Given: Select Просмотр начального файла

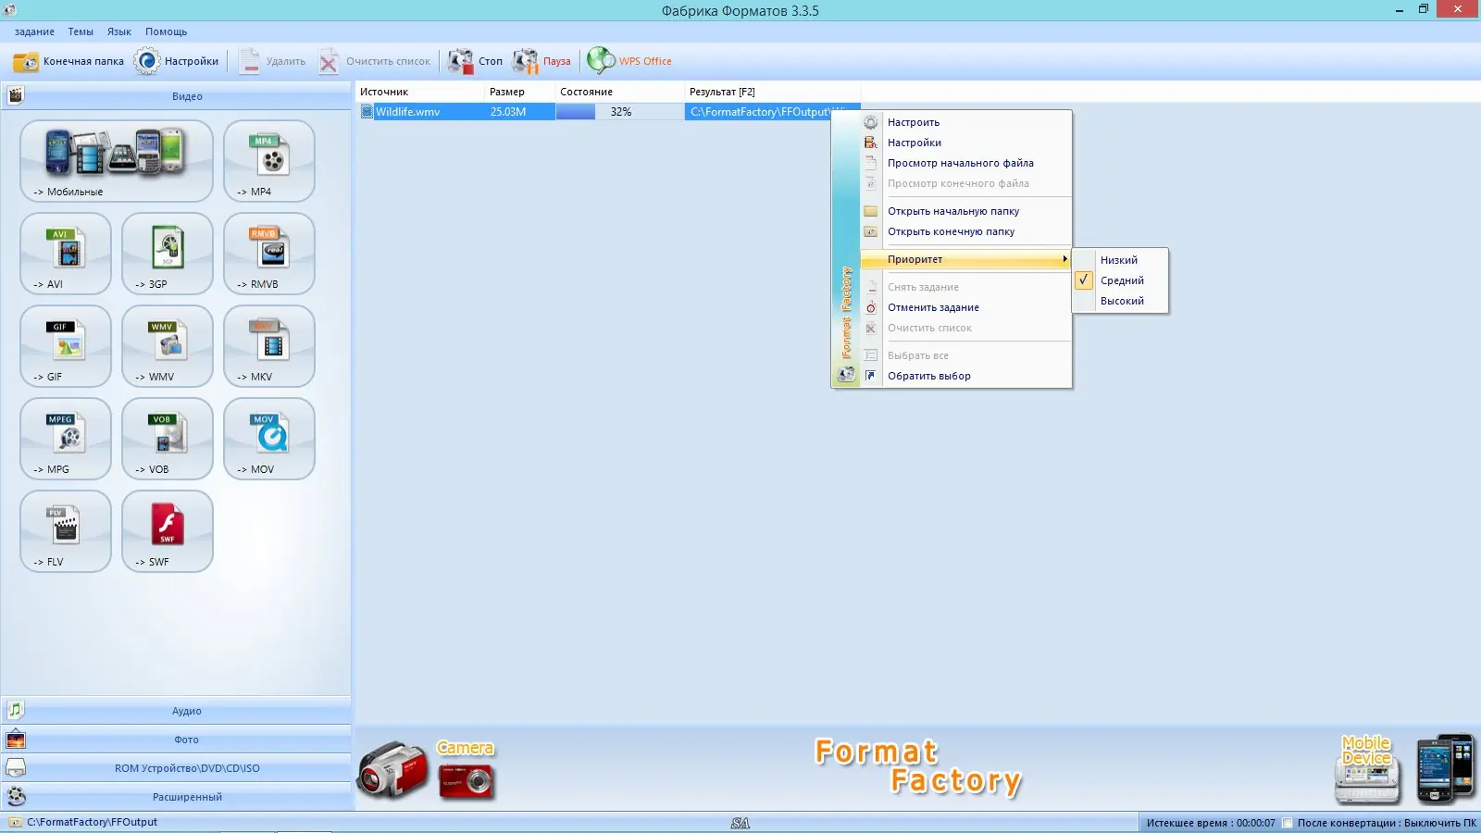Looking at the screenshot, I should 965,163.
